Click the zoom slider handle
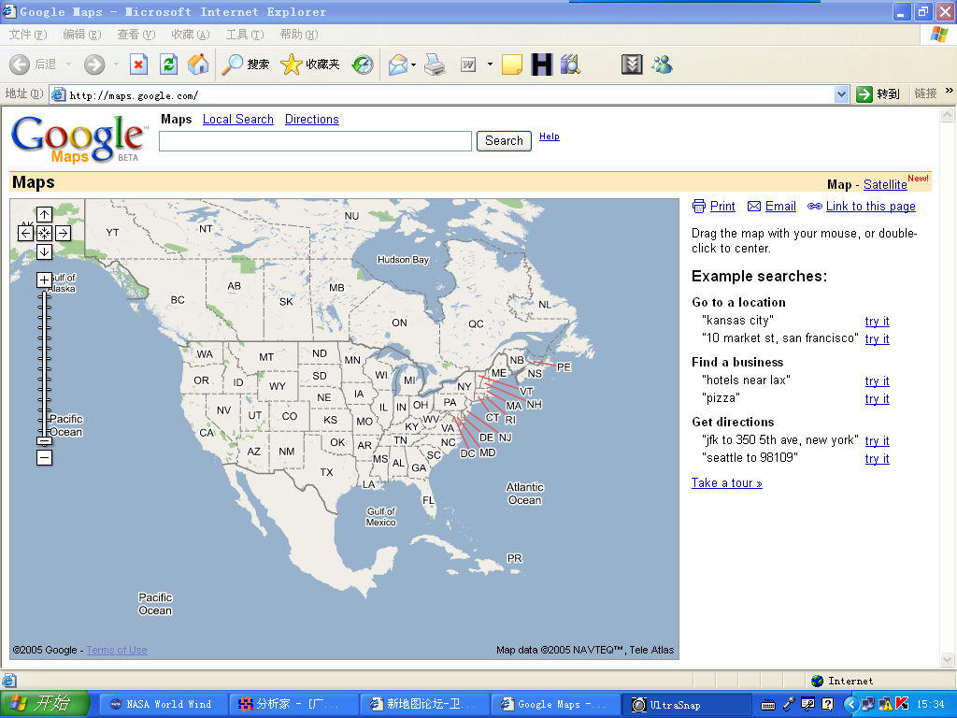Viewport: 957px width, 718px height. tap(44, 441)
